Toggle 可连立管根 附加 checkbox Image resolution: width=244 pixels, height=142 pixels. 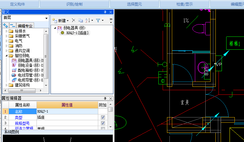click(103, 128)
